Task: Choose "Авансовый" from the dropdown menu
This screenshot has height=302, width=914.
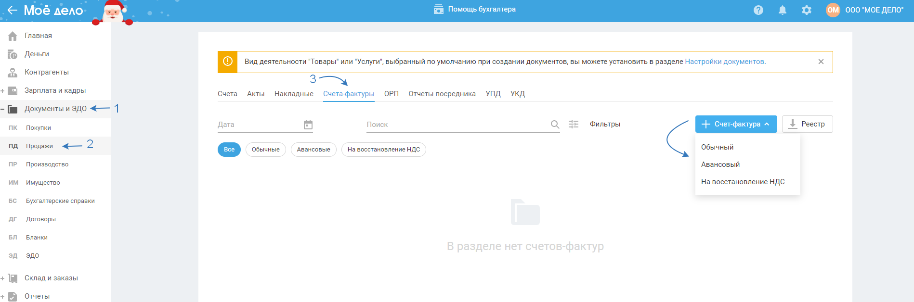Action: 720,164
